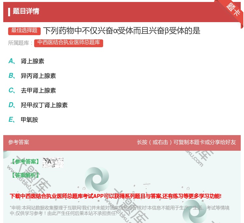The width and height of the screenshot is (244, 223).
Task: Open 中西医结合执业医师总题库 question bank link
Action: pyautogui.click(x=69, y=43)
